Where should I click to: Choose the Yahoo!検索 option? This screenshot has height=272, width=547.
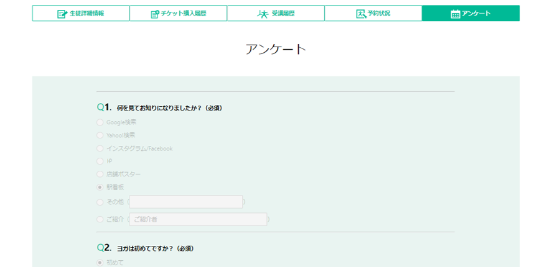pos(100,135)
